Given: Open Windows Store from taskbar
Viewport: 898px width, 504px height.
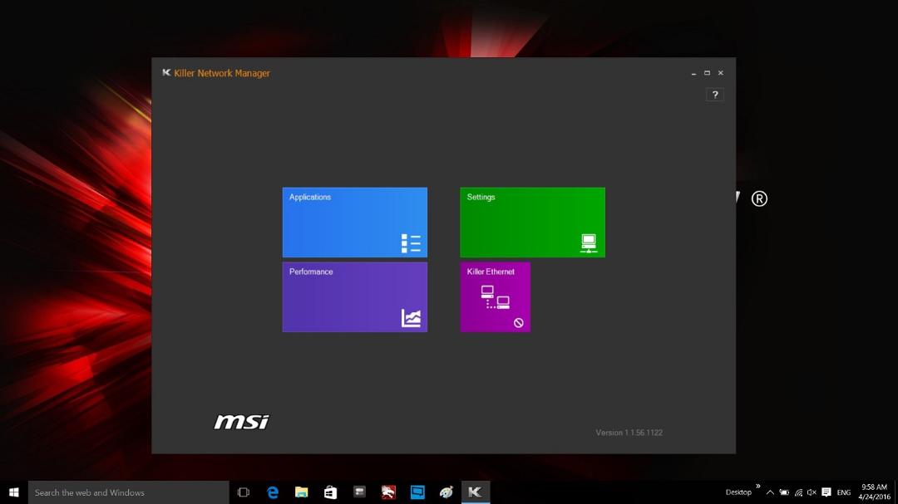Looking at the screenshot, I should pos(330,492).
